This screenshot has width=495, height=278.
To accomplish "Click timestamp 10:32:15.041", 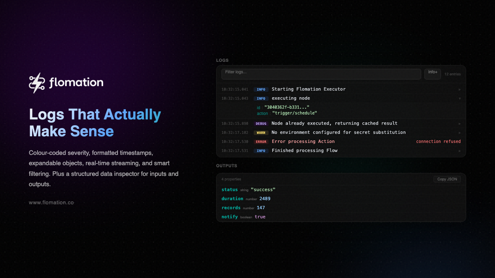I will [235, 89].
